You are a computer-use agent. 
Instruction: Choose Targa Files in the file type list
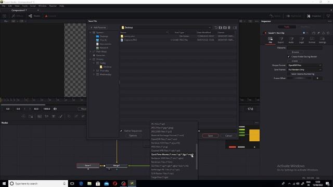coord(160,177)
